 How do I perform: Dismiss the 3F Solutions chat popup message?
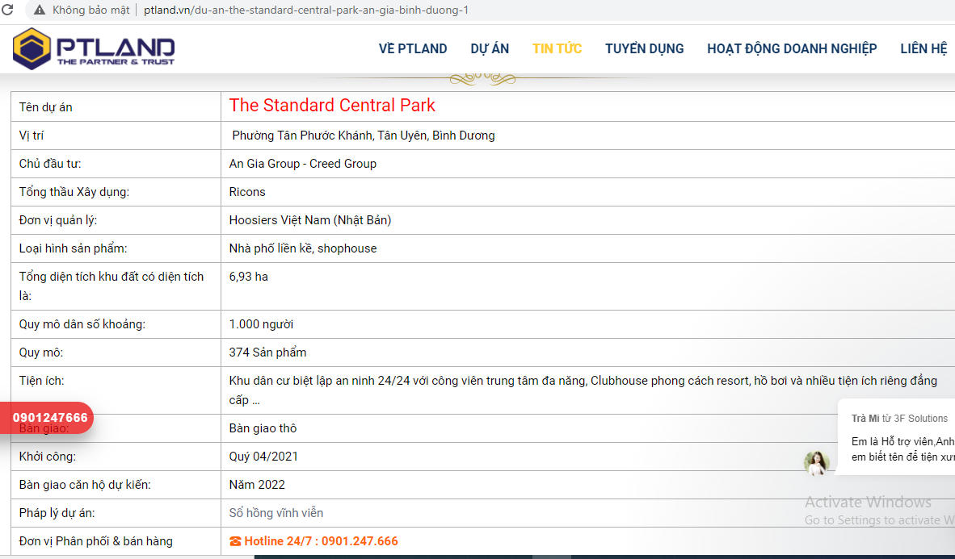(x=897, y=436)
